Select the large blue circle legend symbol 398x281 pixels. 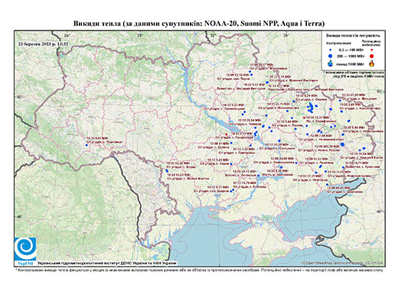pos(331,56)
